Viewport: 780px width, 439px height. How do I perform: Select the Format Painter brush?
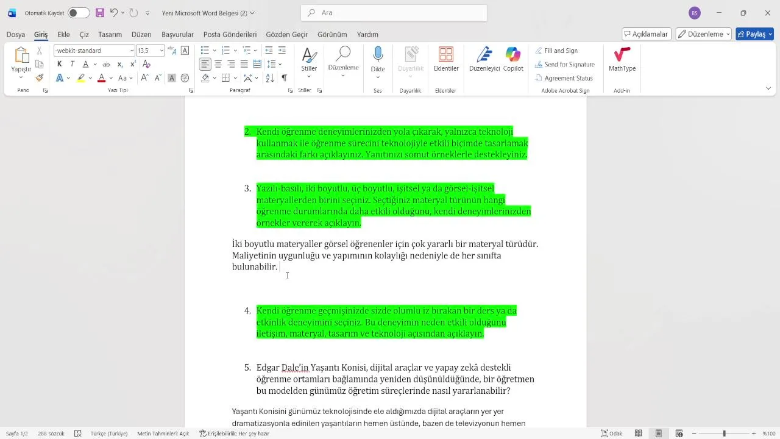(x=40, y=77)
